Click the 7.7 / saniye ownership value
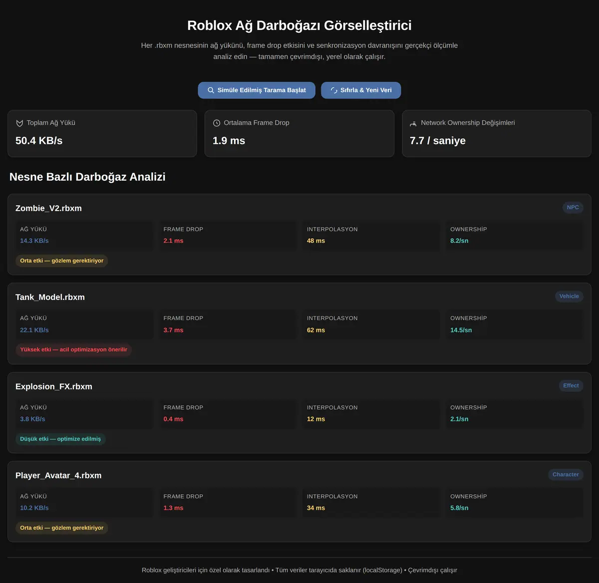The image size is (599, 583). tap(438, 141)
